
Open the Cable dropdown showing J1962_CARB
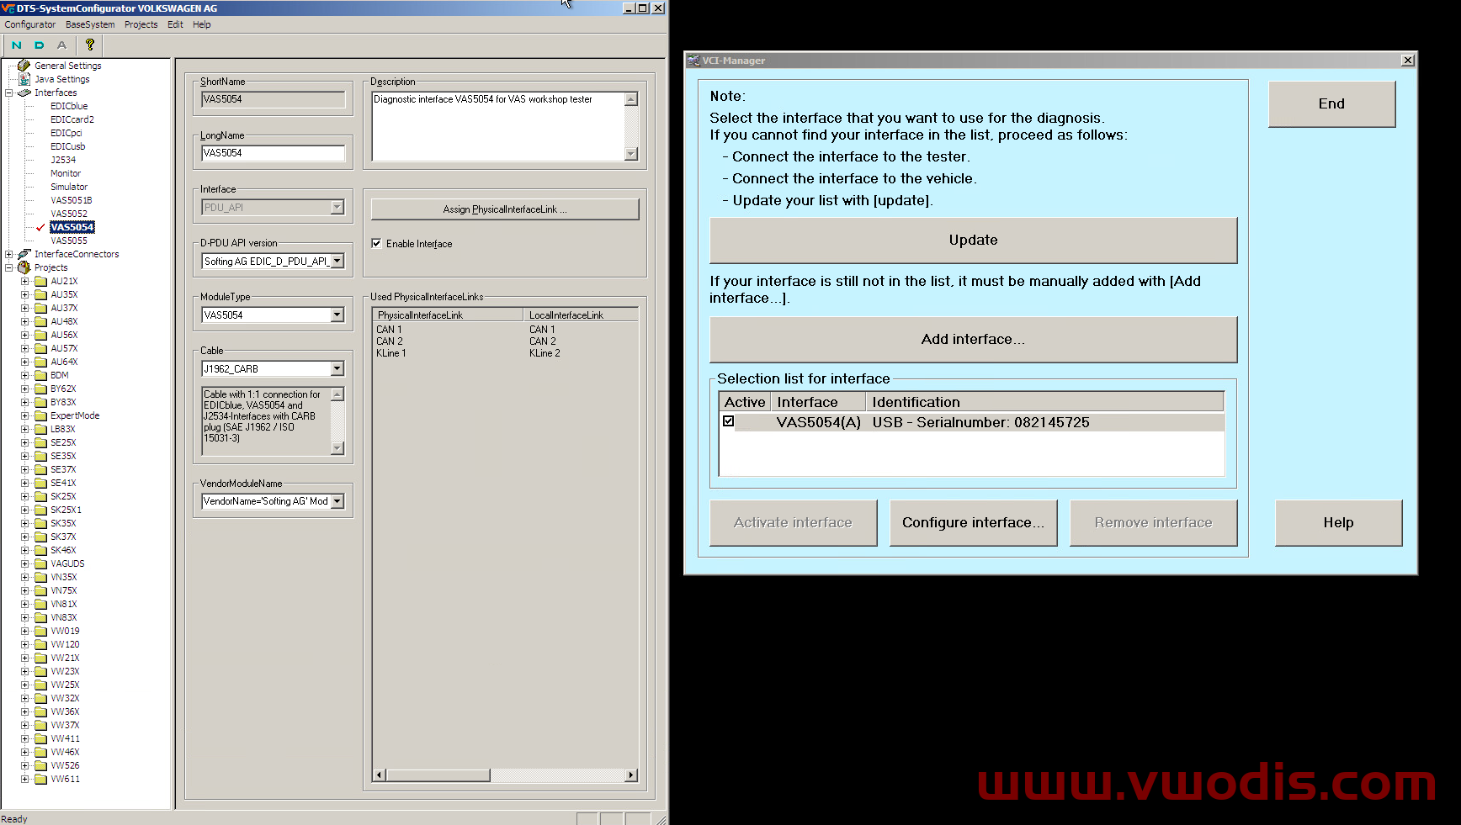338,368
